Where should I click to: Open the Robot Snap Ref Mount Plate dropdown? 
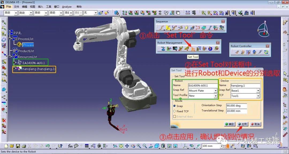(215, 90)
